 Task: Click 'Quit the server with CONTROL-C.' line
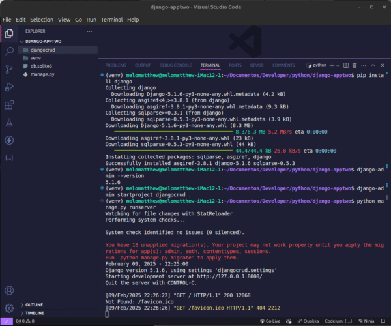[151, 283]
